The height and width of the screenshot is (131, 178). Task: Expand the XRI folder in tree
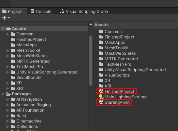(8, 88)
